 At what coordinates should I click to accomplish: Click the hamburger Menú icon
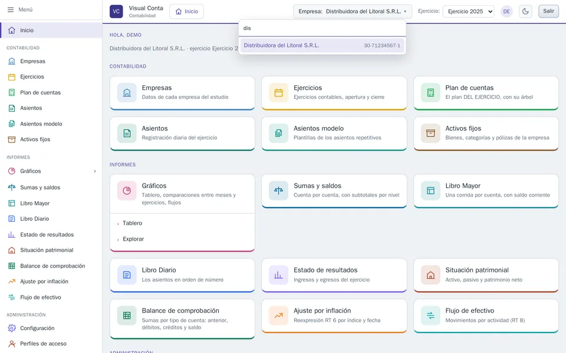pos(11,10)
